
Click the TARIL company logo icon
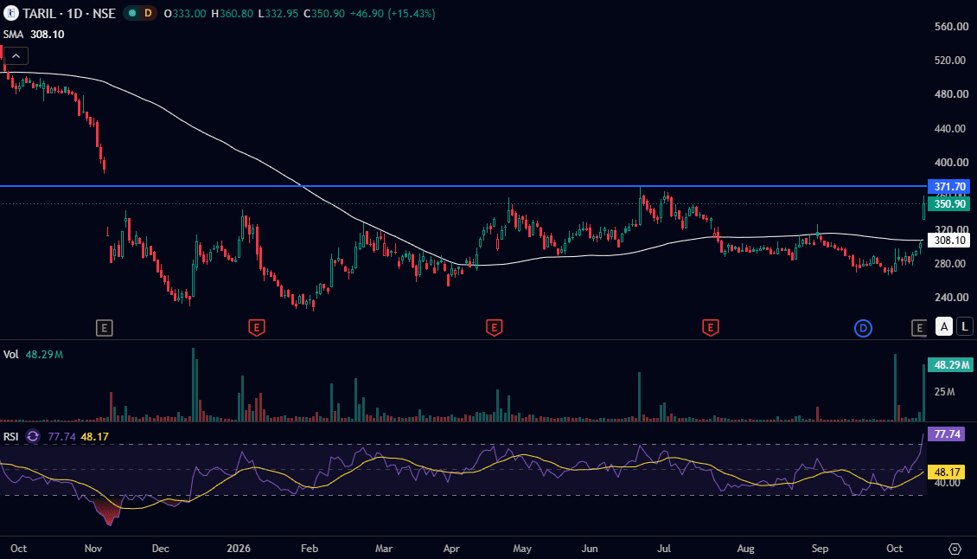click(x=10, y=13)
